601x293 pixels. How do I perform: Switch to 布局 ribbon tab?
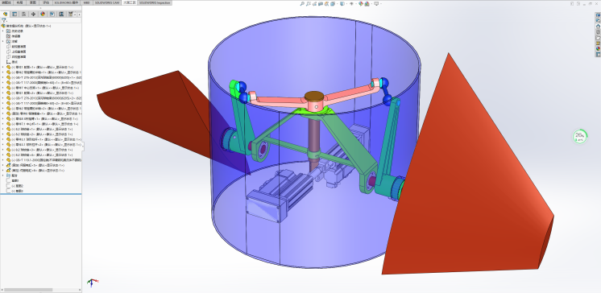click(20, 2)
